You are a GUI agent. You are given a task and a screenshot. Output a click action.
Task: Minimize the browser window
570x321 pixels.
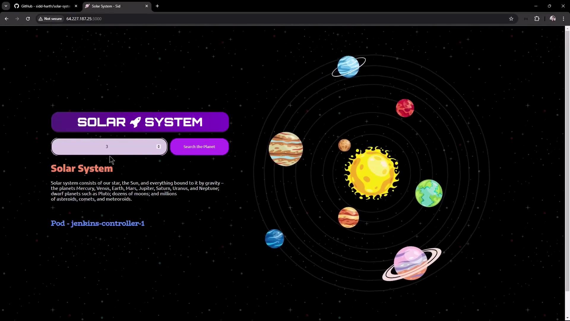[x=536, y=6]
